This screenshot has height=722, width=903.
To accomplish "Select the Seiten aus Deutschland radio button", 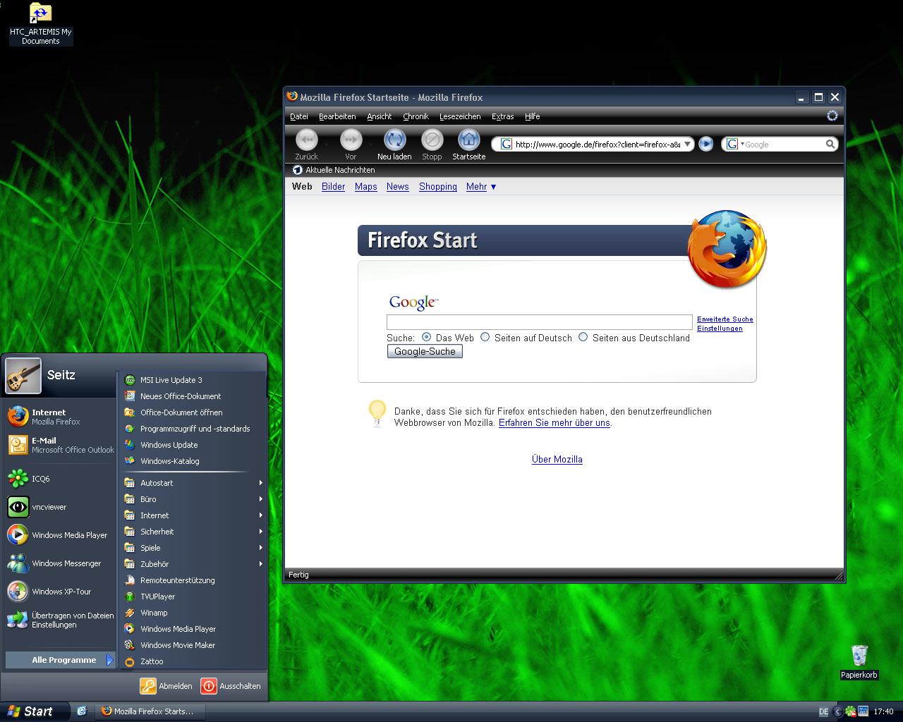I will pos(583,337).
